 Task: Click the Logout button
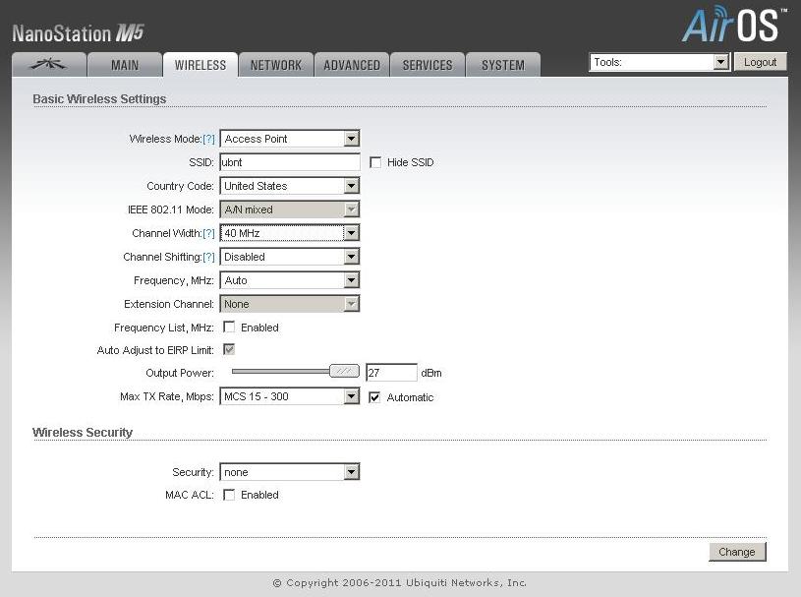[760, 62]
